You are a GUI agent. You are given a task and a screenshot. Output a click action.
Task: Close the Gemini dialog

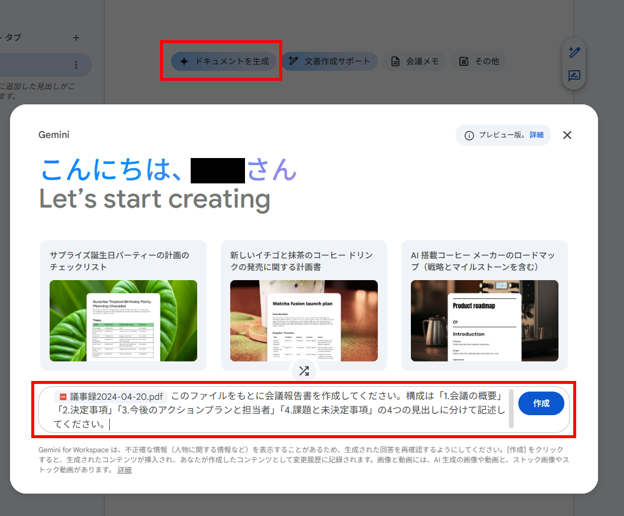click(x=567, y=135)
